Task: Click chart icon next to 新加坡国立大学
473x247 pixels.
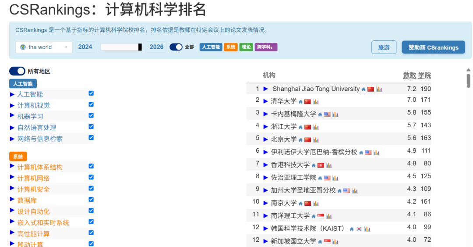Action: pyautogui.click(x=335, y=241)
